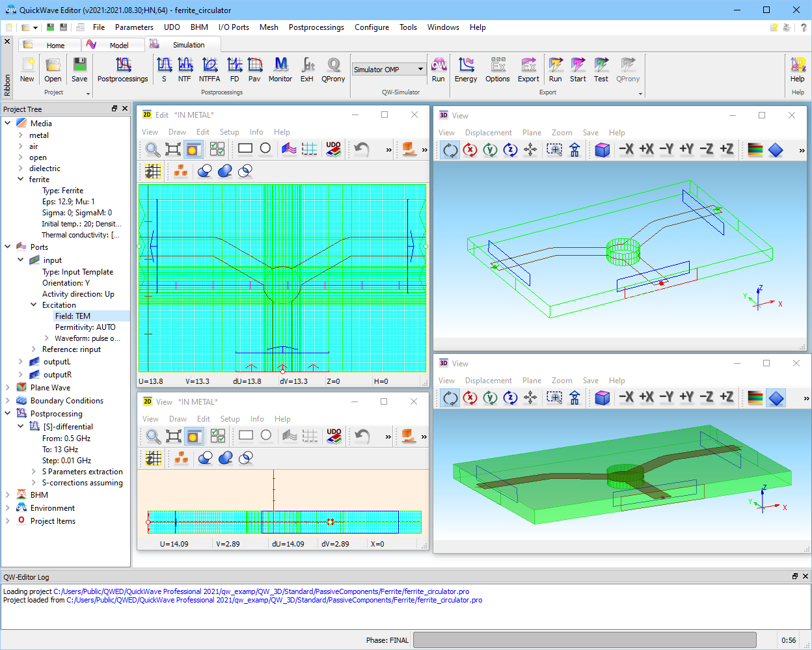Click the Project Tree float button

click(115, 109)
